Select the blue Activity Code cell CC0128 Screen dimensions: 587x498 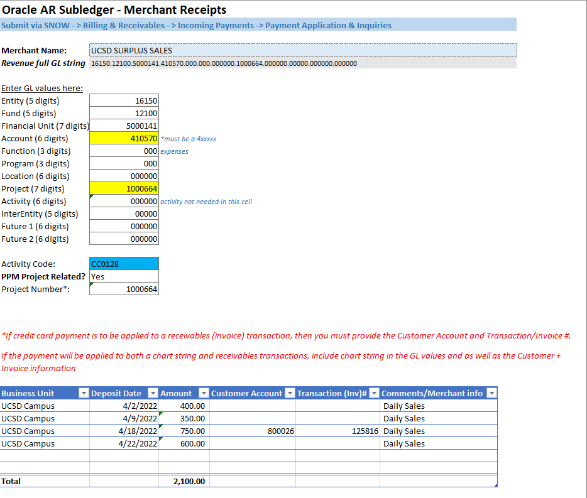tap(124, 264)
